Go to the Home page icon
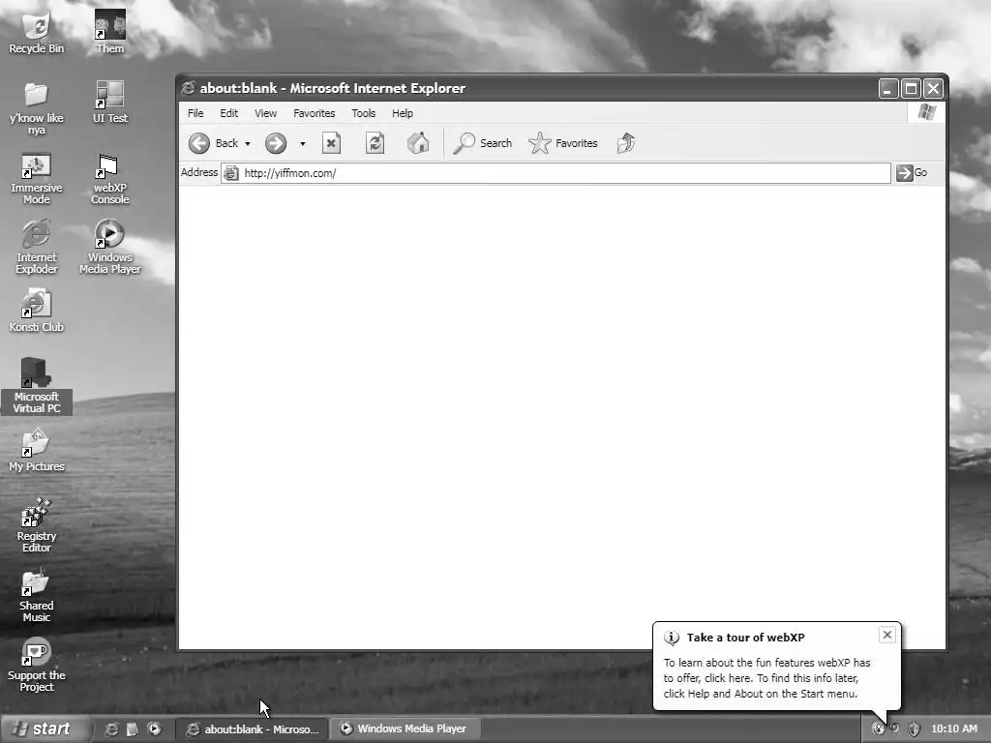Viewport: 991px width, 743px height. pyautogui.click(x=418, y=143)
